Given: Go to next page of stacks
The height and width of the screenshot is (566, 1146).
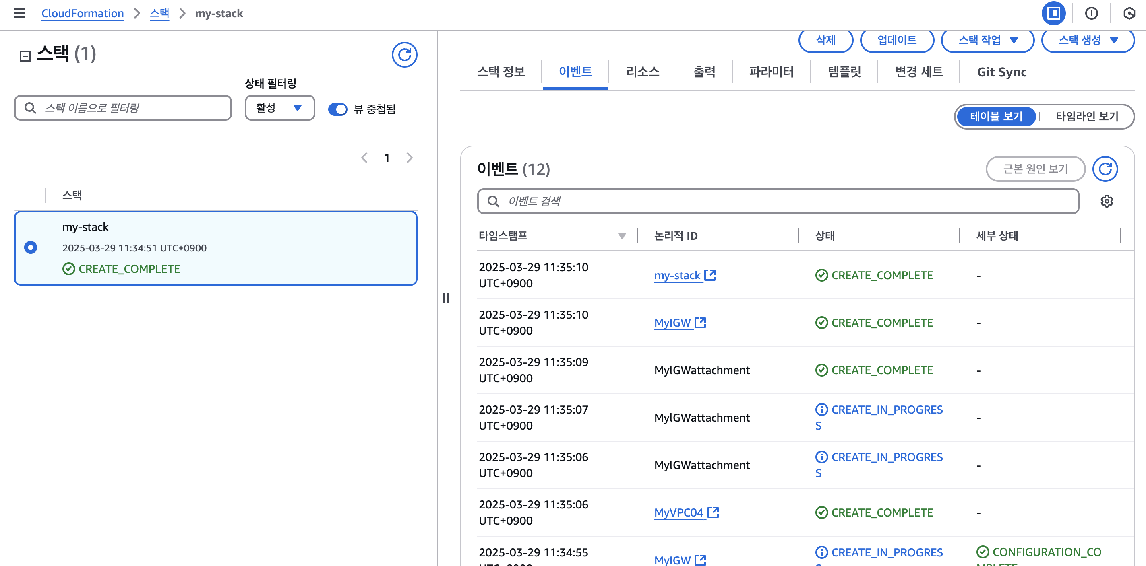Looking at the screenshot, I should 409,158.
